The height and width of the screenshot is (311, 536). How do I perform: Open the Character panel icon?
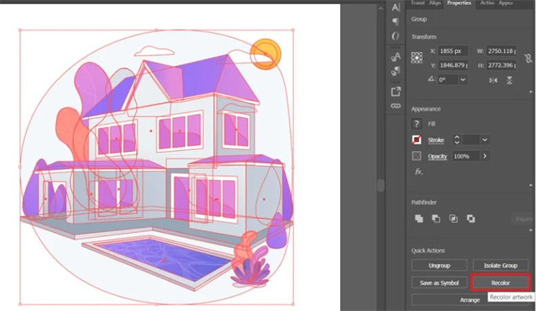(396, 7)
